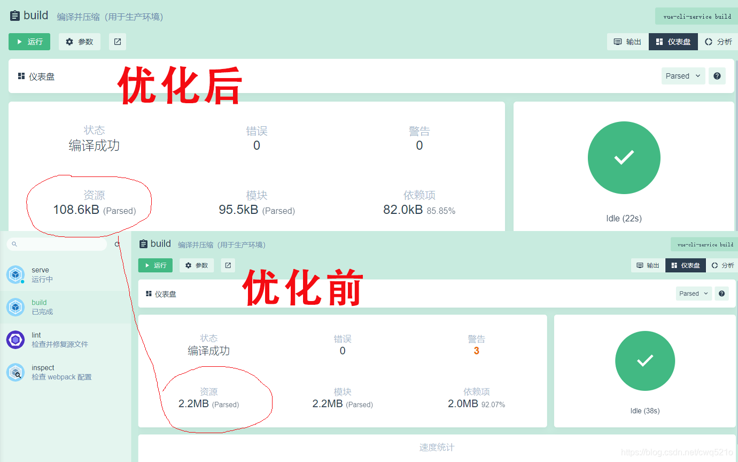Open Analyzer tab in lower window
The width and height of the screenshot is (738, 462).
click(x=722, y=265)
